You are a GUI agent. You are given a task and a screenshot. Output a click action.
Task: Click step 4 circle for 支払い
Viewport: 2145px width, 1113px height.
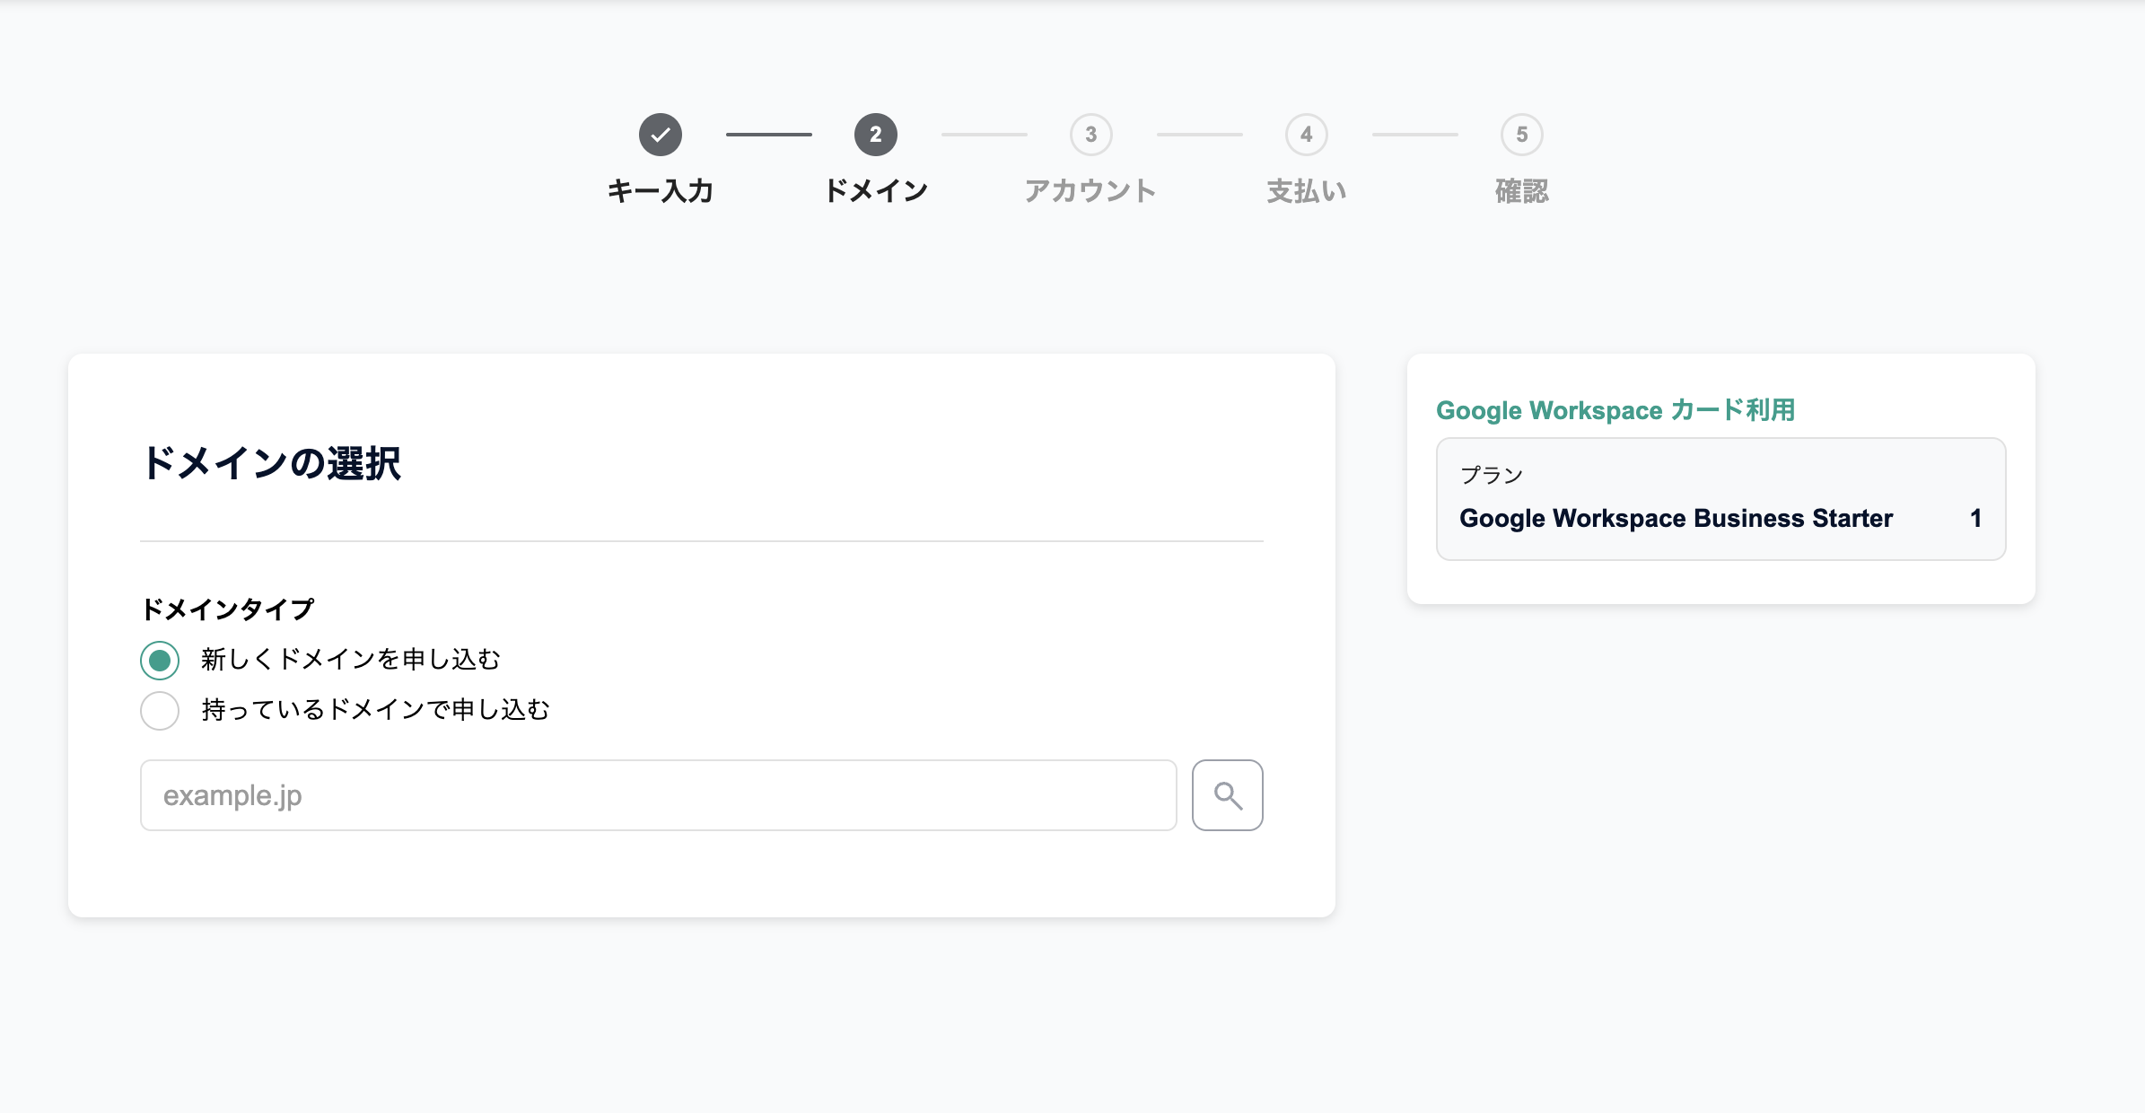1307,135
